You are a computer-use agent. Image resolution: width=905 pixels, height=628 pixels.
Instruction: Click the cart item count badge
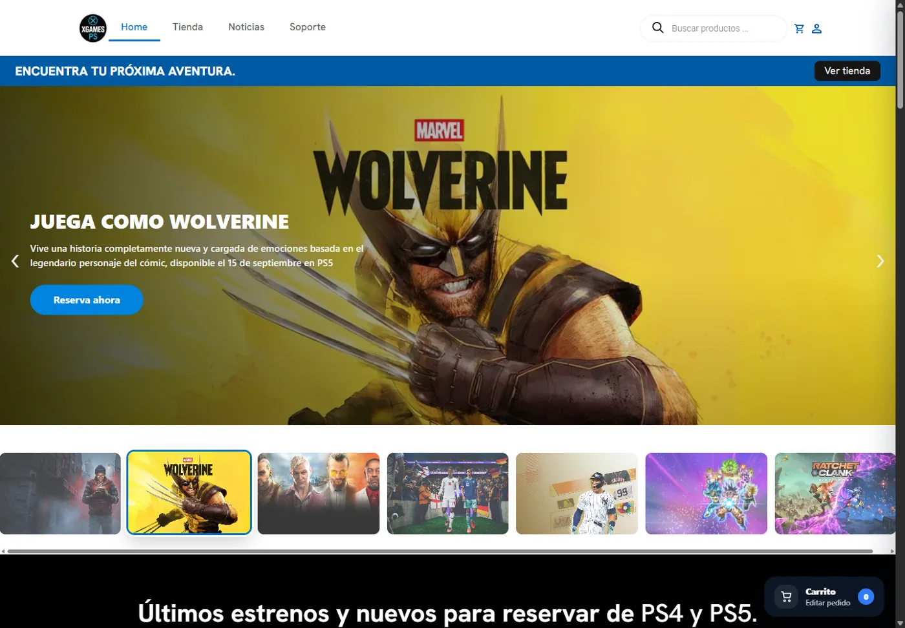pos(866,596)
